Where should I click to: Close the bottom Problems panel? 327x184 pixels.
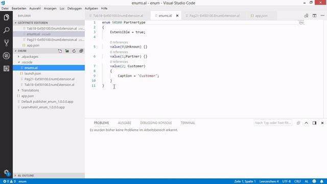tap(322, 123)
